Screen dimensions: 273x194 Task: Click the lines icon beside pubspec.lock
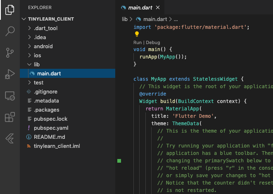click(x=30, y=119)
